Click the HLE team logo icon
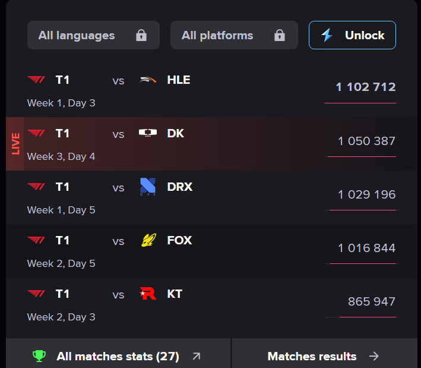Viewport: 421px width, 368px height. pyautogui.click(x=147, y=80)
